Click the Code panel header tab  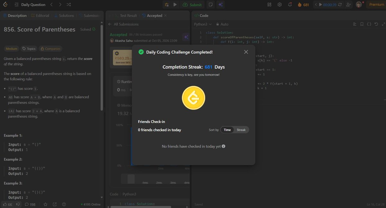point(201,15)
